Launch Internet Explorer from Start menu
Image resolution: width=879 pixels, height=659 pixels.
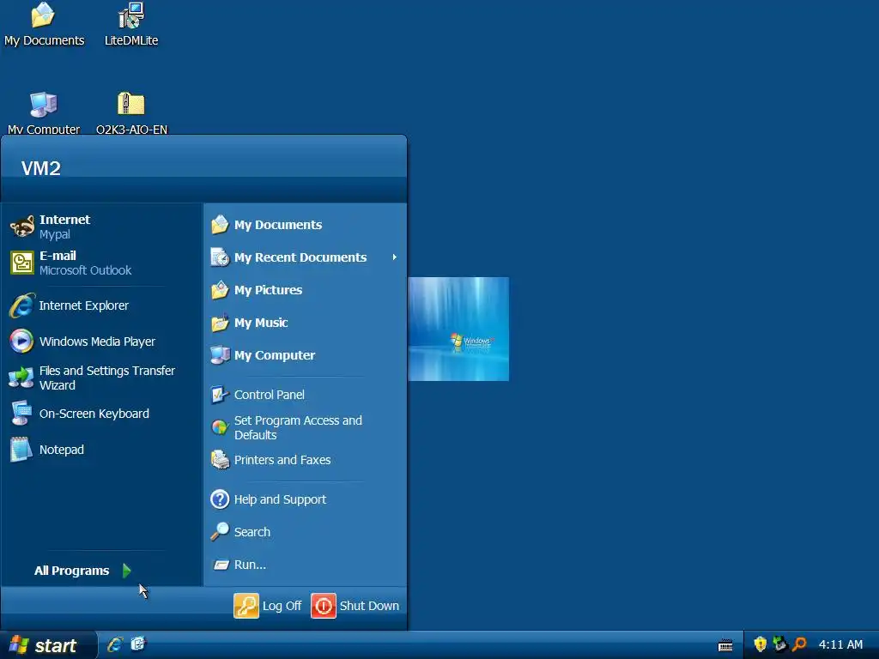tap(21, 305)
